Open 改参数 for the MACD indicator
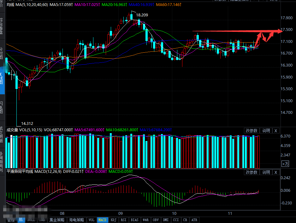This screenshot has height=223, width=296. [252, 172]
